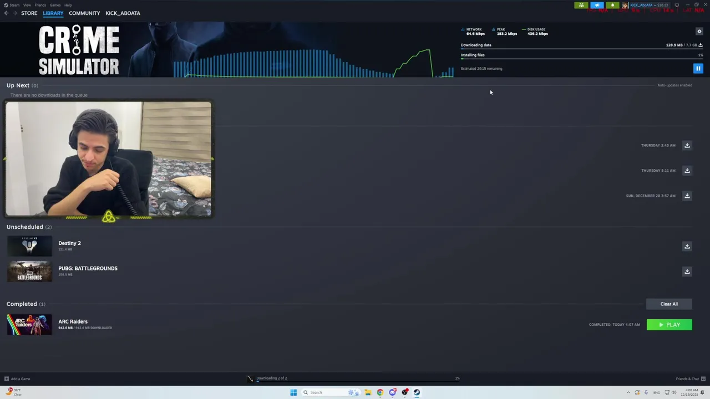The image size is (710, 399).
Task: Click the Windows taskbar Search box
Action: point(330,392)
